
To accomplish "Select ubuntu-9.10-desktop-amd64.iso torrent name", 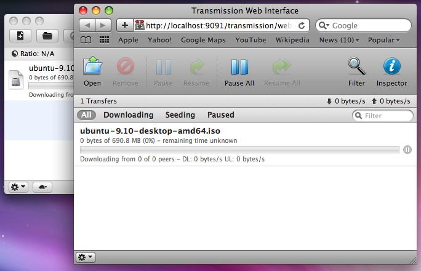I will pos(150,131).
